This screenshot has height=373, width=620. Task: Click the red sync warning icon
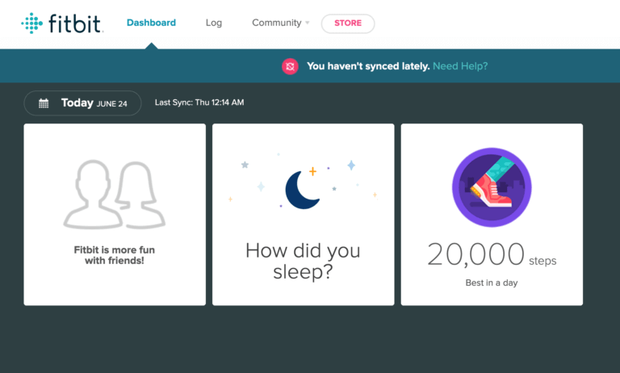point(290,66)
